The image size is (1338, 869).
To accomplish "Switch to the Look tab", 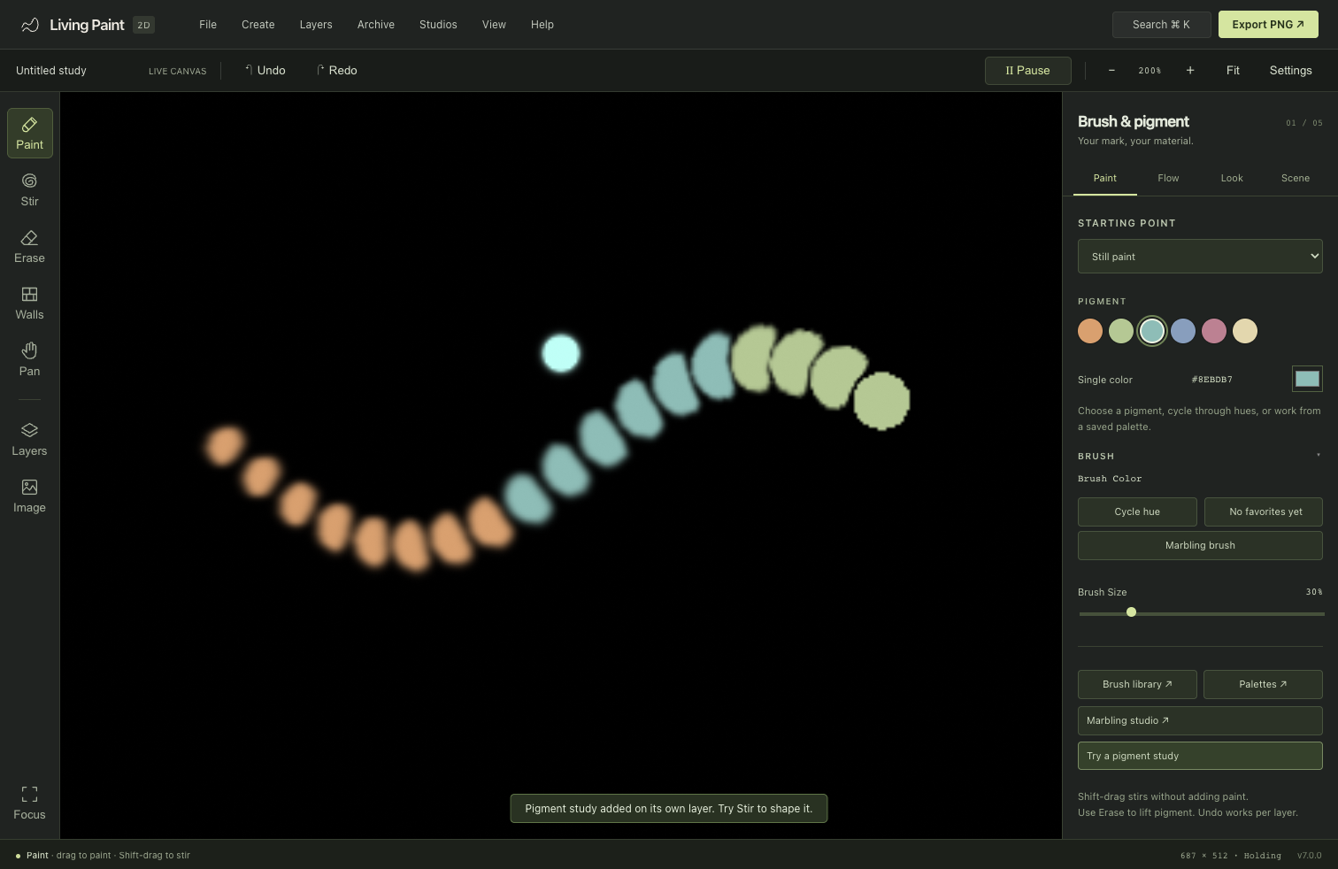I will 1232,178.
